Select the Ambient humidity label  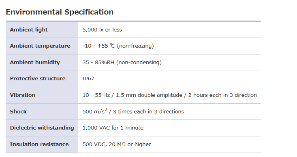pyautogui.click(x=35, y=62)
